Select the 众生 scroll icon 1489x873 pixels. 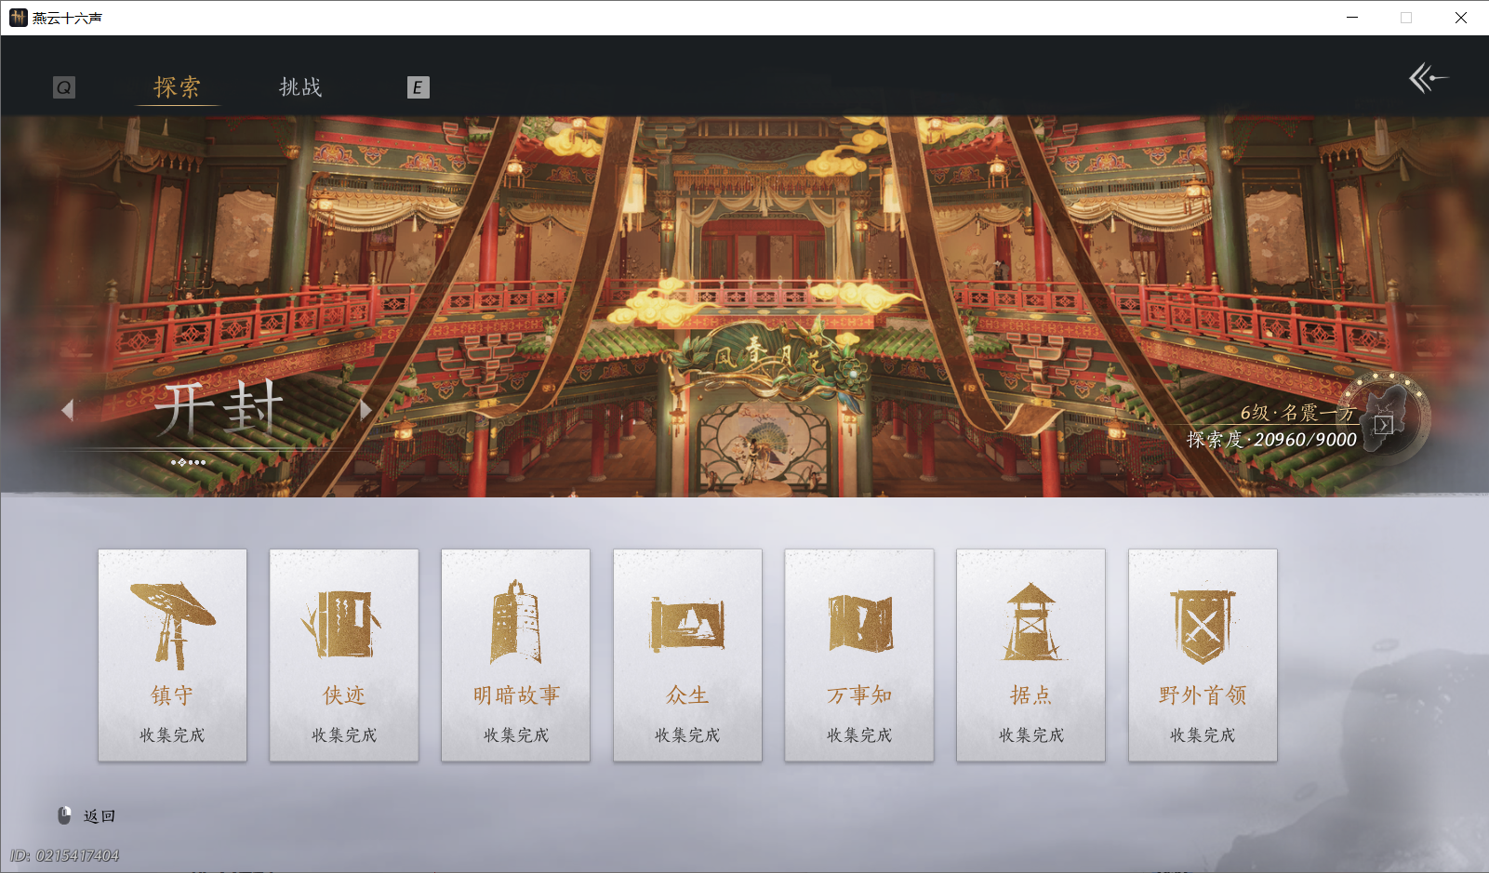point(687,619)
